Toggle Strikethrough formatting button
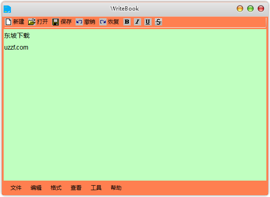The width and height of the screenshot is (270, 197). pos(158,22)
